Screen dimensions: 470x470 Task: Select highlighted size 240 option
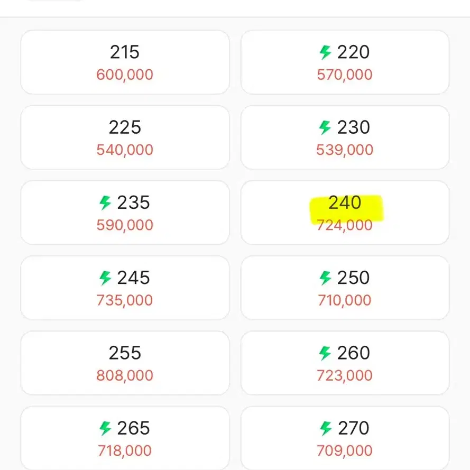click(345, 213)
